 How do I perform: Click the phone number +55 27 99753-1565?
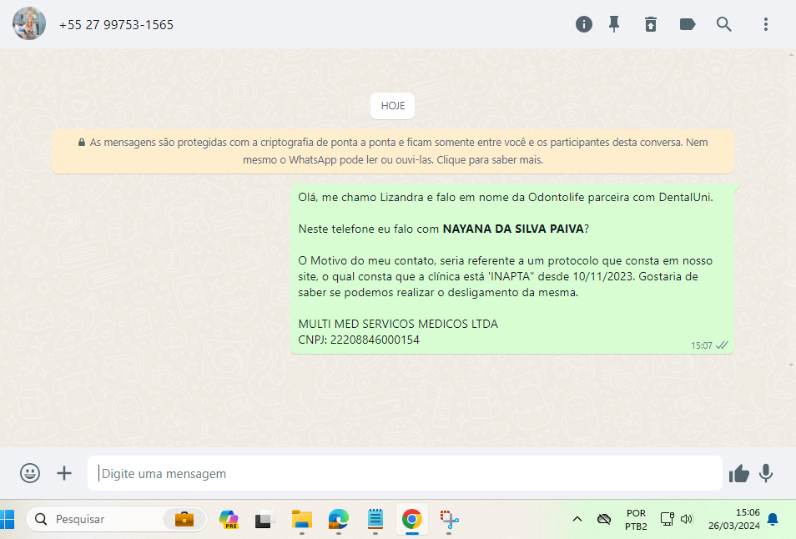116,25
